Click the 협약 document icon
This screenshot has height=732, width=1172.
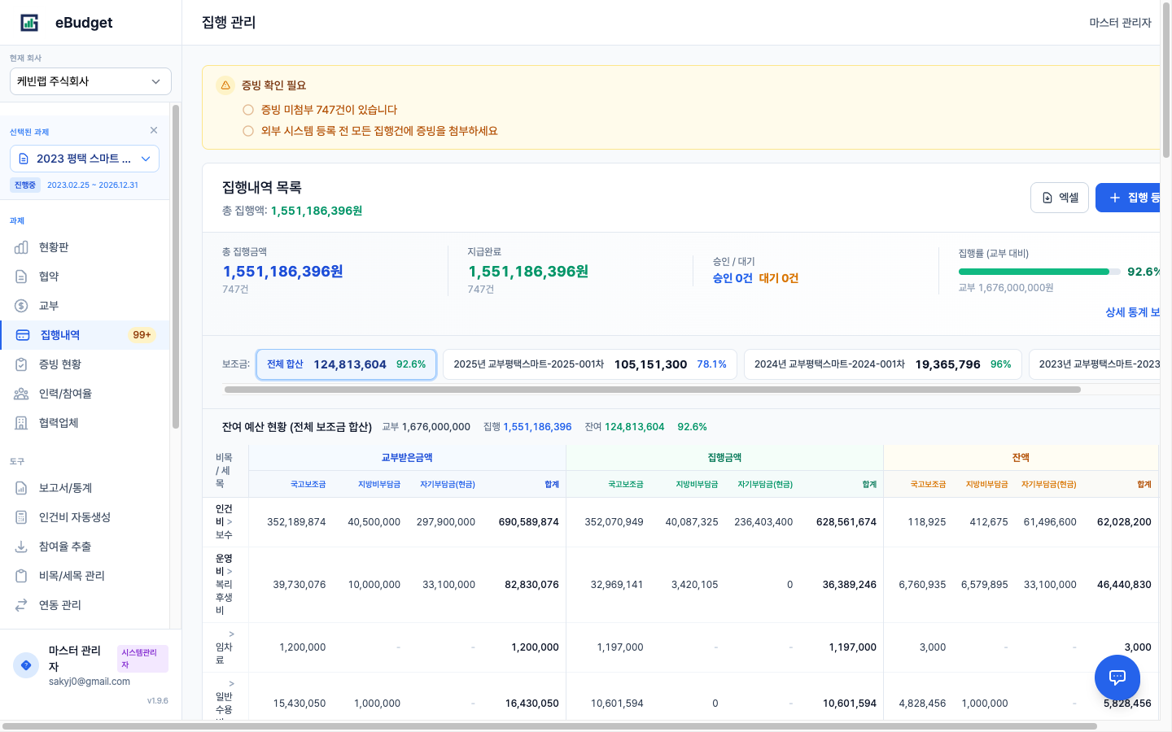pyautogui.click(x=22, y=277)
